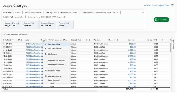177x93 pixels.
Task: Choose Autosize This Column
Action: point(56,60)
